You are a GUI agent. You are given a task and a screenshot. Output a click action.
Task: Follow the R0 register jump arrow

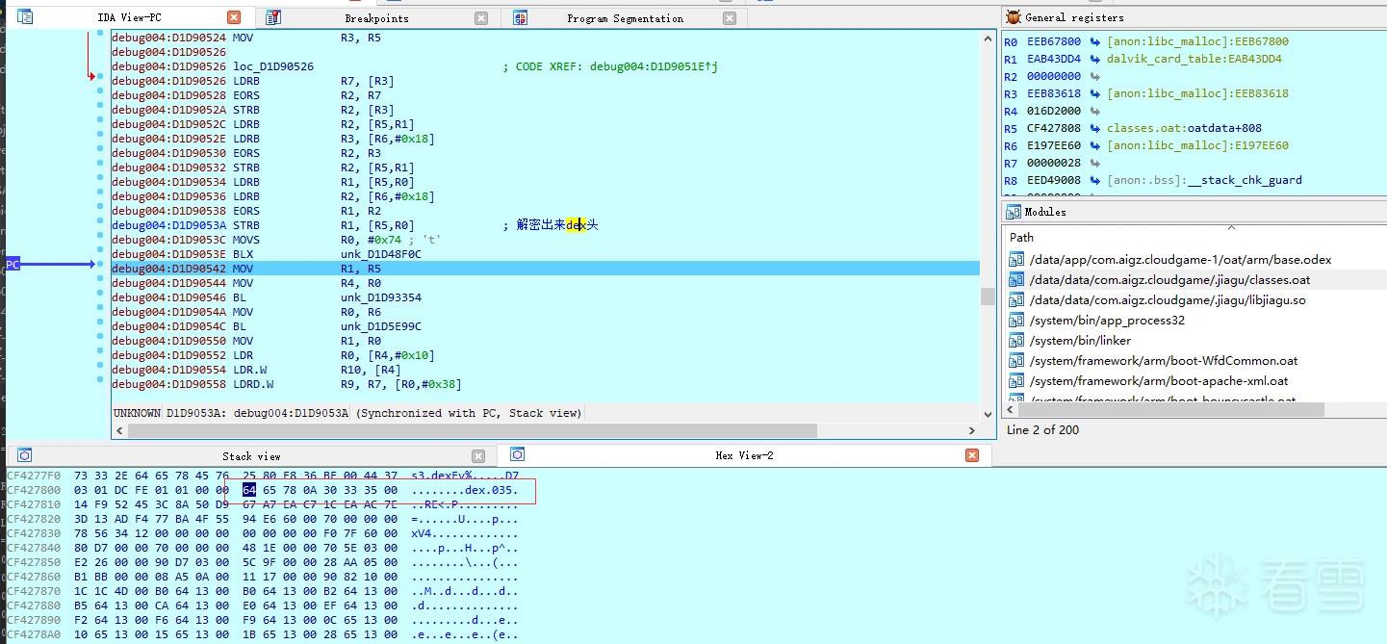click(x=1095, y=41)
